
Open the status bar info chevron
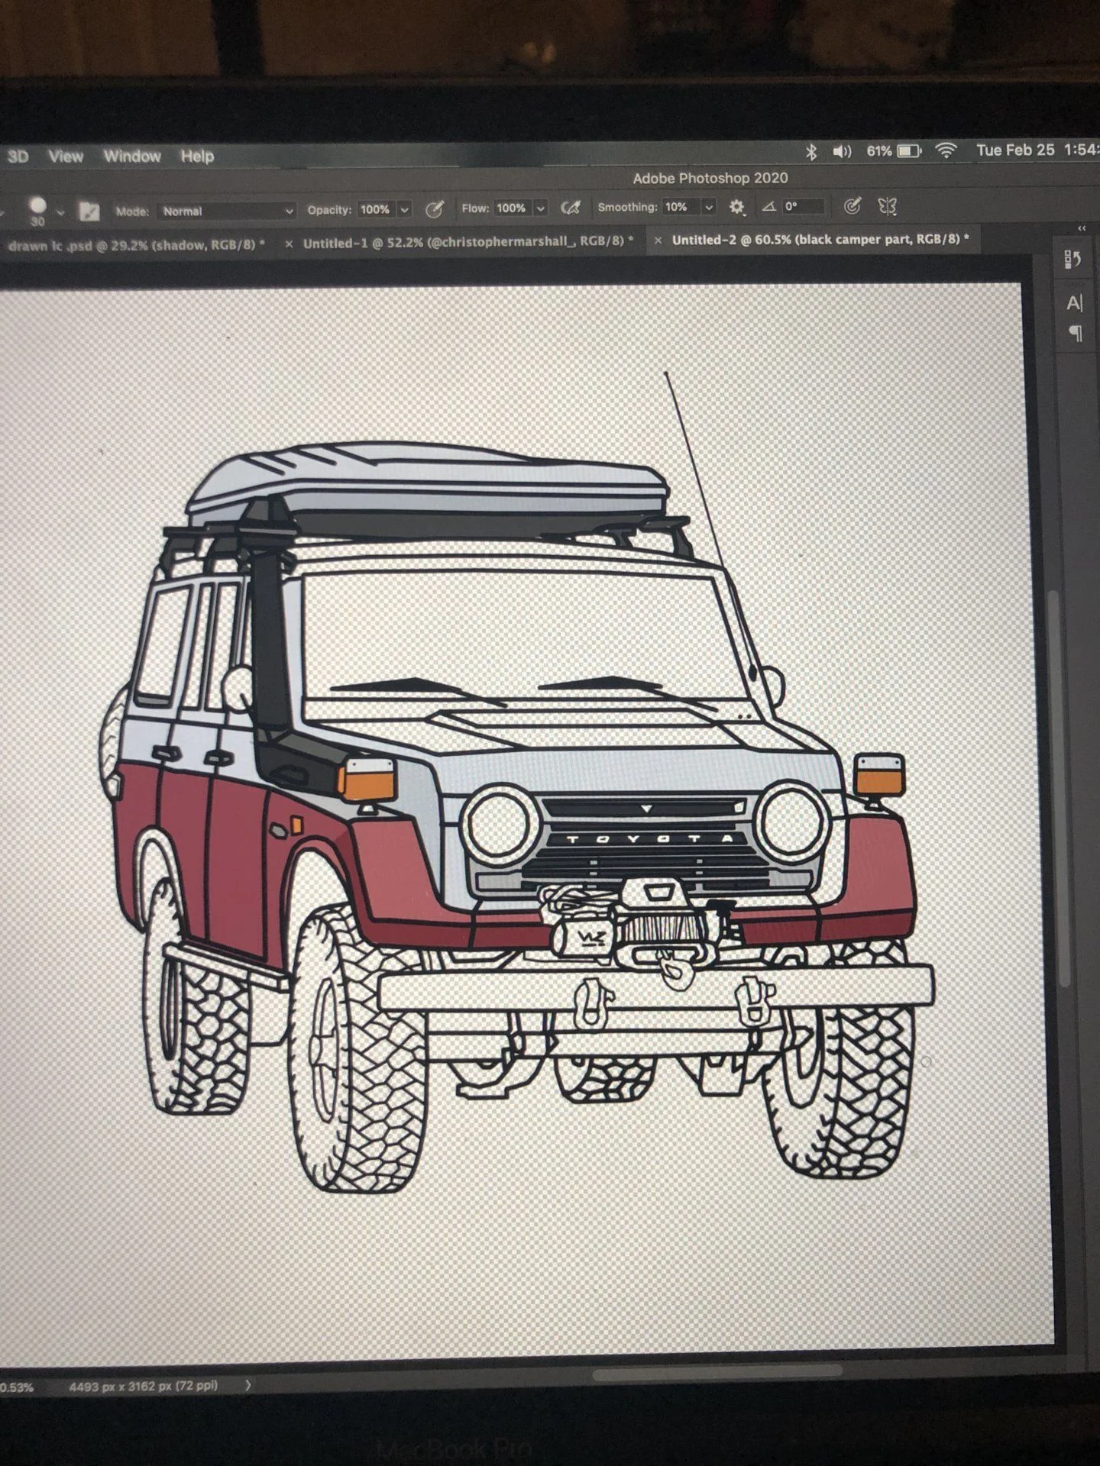247,1385
